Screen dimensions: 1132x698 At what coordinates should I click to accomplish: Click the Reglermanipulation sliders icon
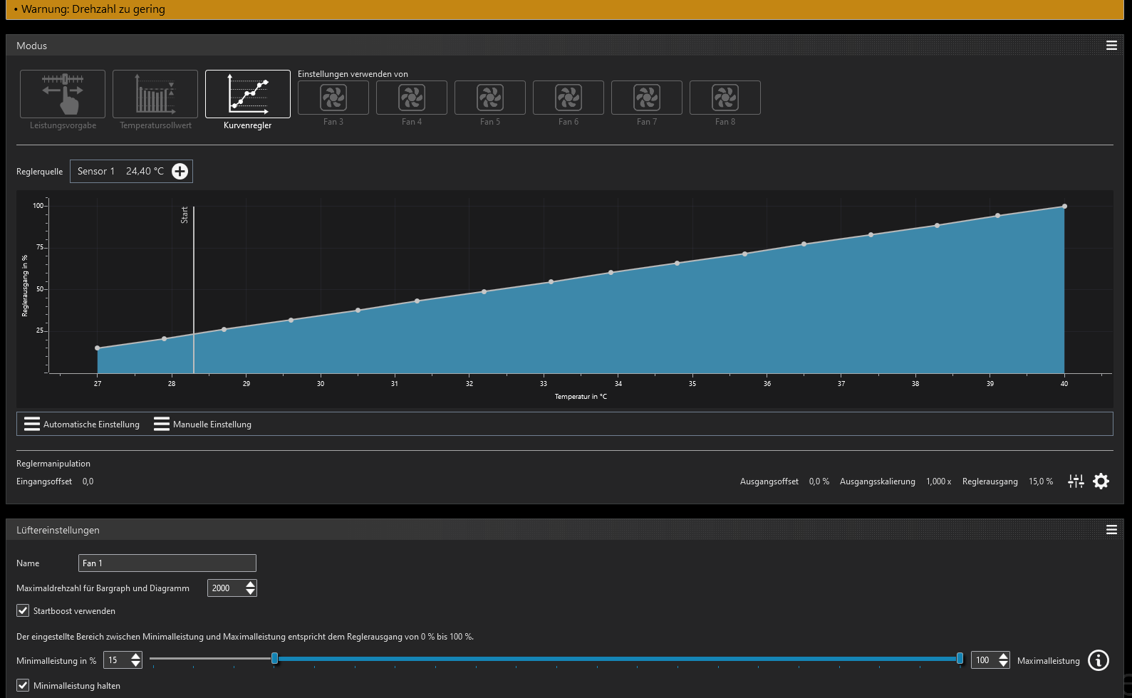coord(1076,481)
